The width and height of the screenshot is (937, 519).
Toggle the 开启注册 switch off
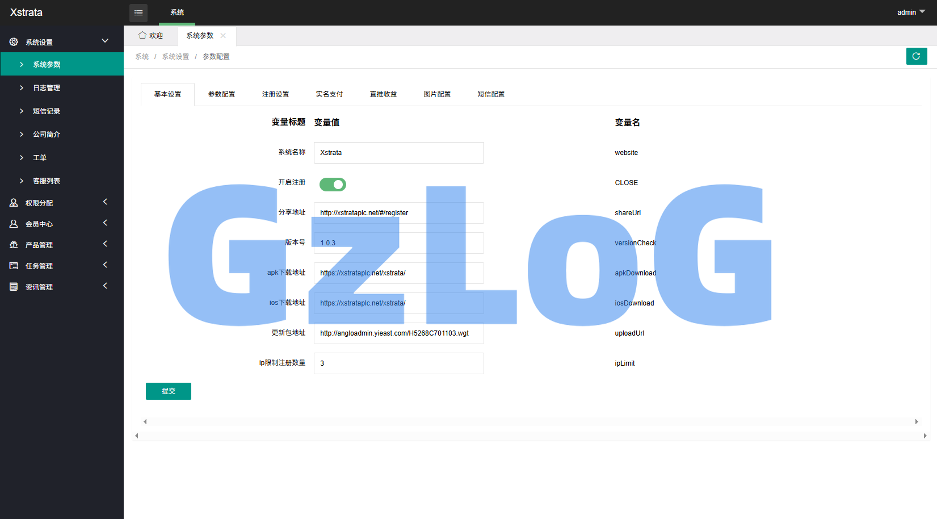pos(333,185)
